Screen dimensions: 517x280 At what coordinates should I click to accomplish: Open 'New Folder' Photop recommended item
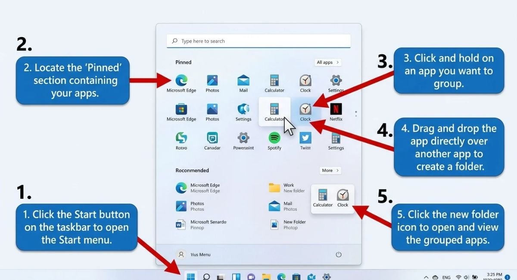[x=288, y=224]
